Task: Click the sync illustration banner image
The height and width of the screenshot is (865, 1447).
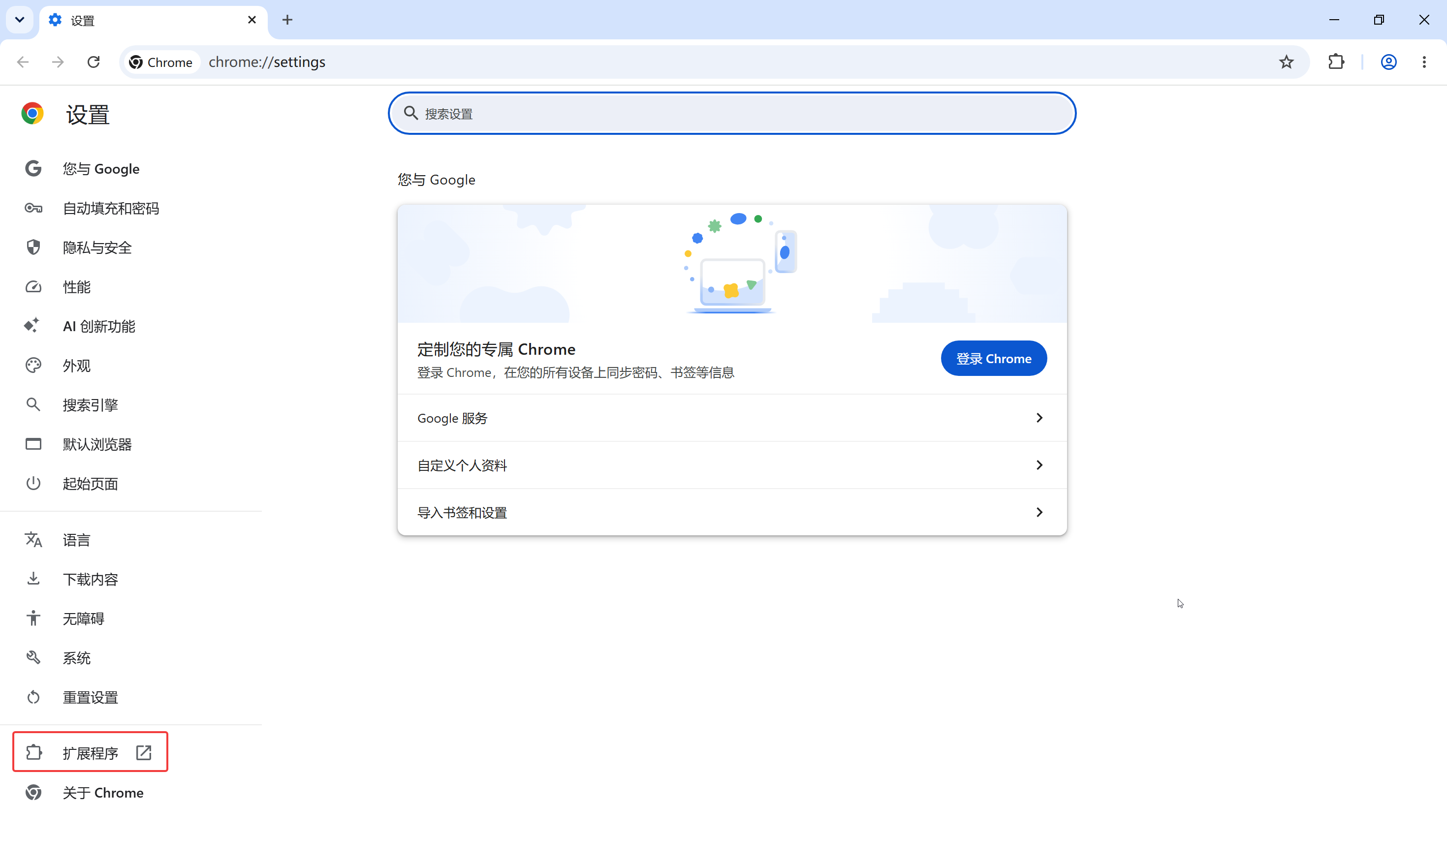Action: pyautogui.click(x=732, y=263)
